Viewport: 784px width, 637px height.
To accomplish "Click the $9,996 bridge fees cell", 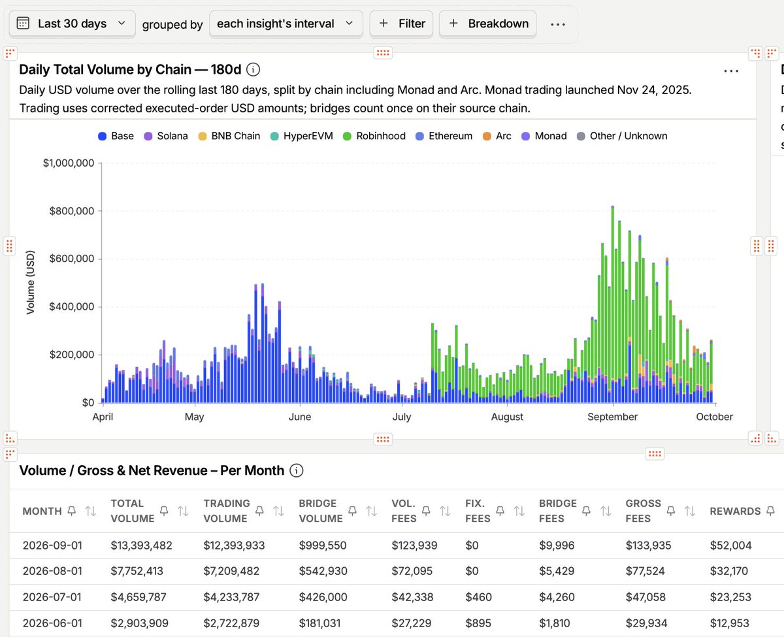I will [x=557, y=545].
